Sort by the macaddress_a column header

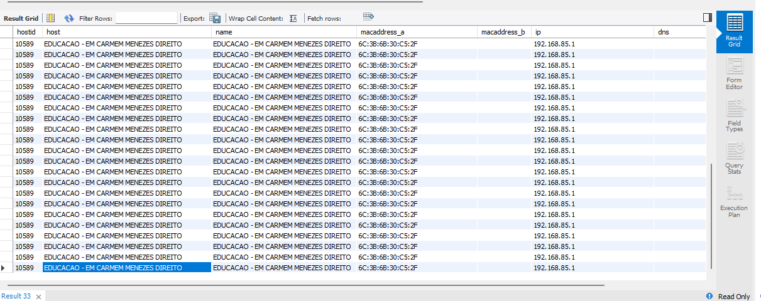(x=417, y=32)
